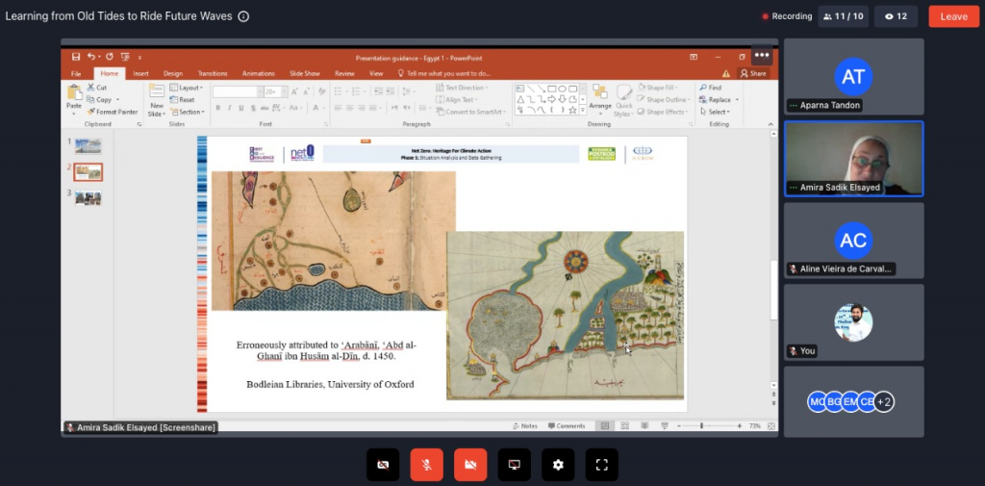The height and width of the screenshot is (486, 985).
Task: Open Shape Fill options
Action: pos(658,88)
